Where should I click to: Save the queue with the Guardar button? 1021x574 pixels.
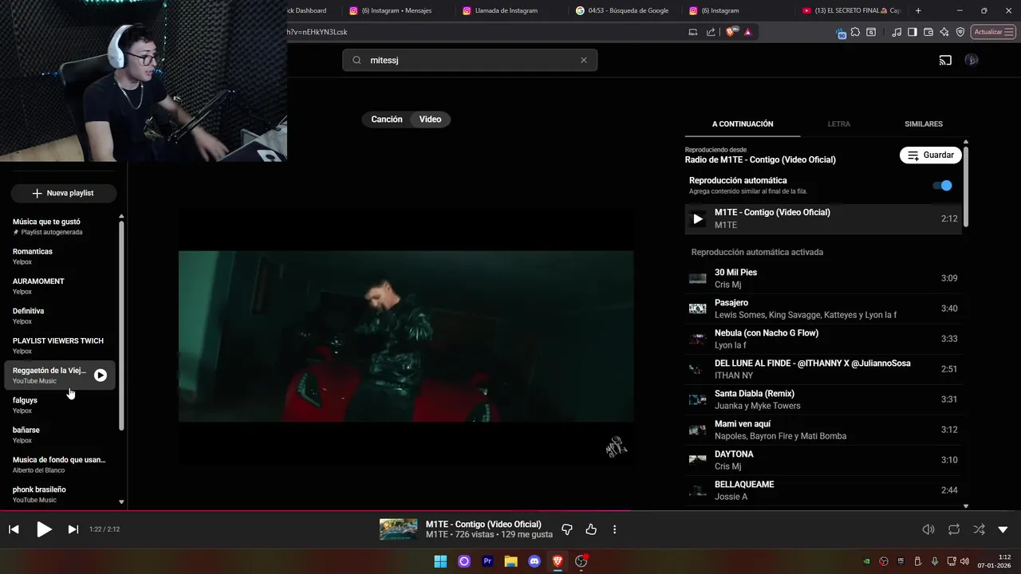[x=930, y=155]
